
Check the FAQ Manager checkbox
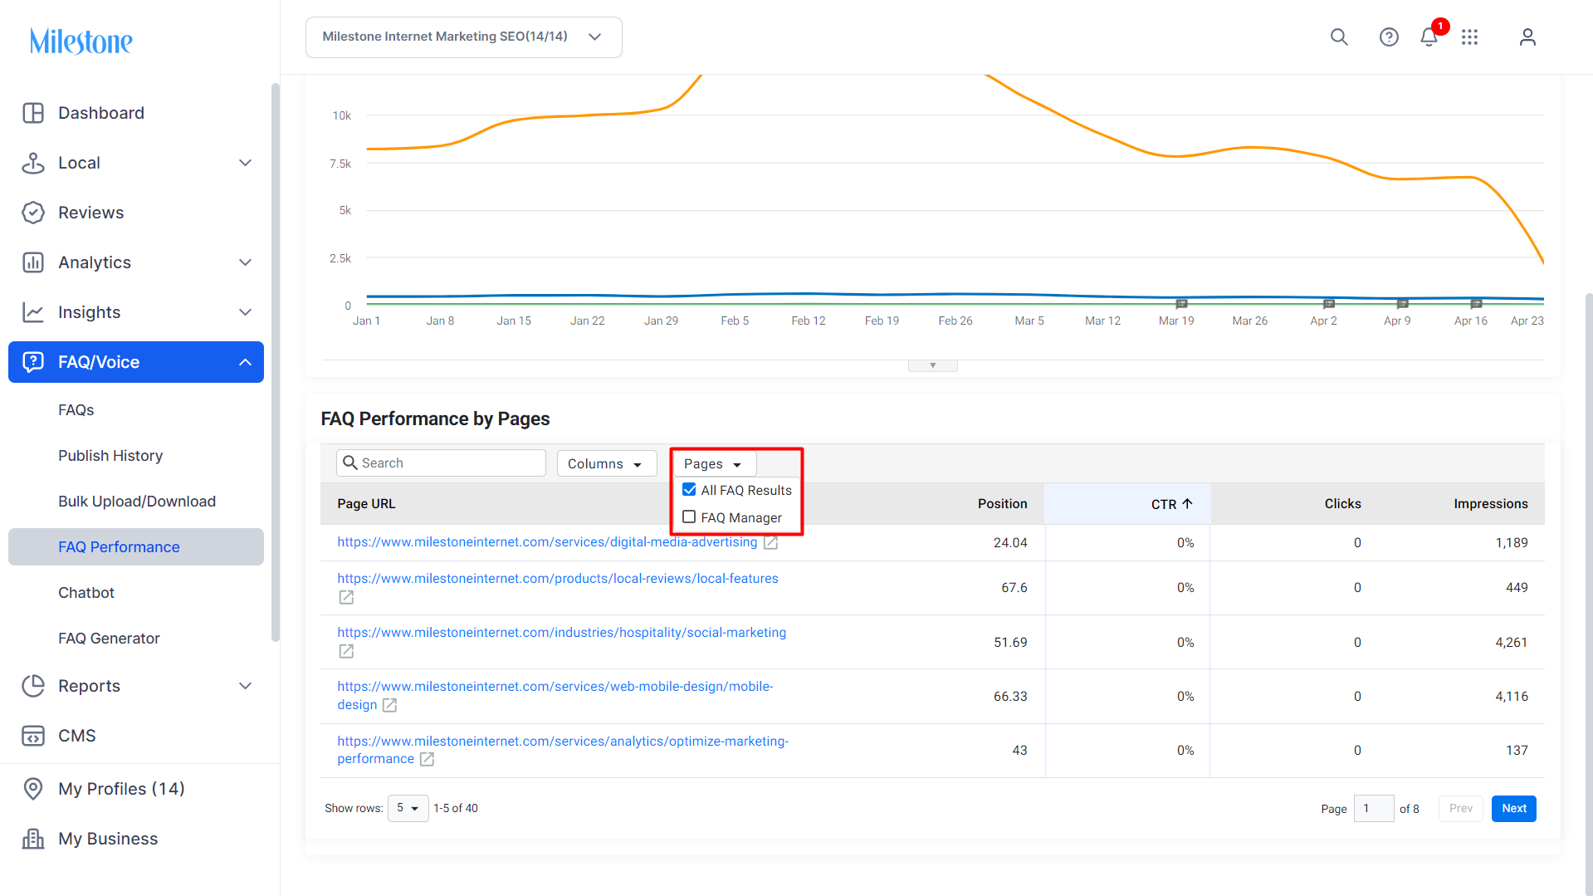tap(689, 517)
